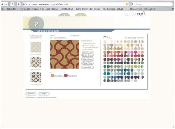Image resolution: width=175 pixels, height=129 pixels.
Task: Show hidden bookmarks via the double chevron
Action: (x=173, y=9)
